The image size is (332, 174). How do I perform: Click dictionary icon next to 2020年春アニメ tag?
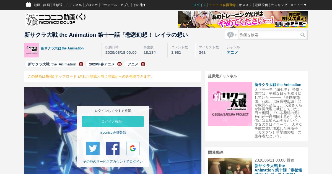(x=120, y=64)
